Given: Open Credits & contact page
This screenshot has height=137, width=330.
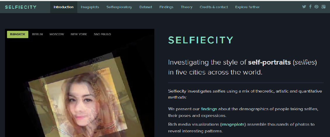Looking at the screenshot, I should point(214,7).
